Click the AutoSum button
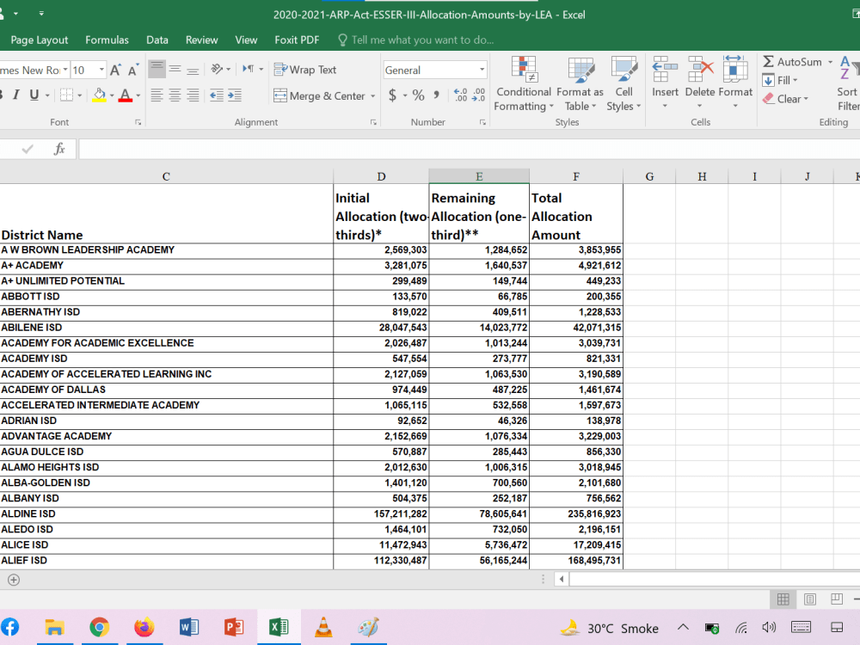860x645 pixels. pyautogui.click(x=792, y=61)
